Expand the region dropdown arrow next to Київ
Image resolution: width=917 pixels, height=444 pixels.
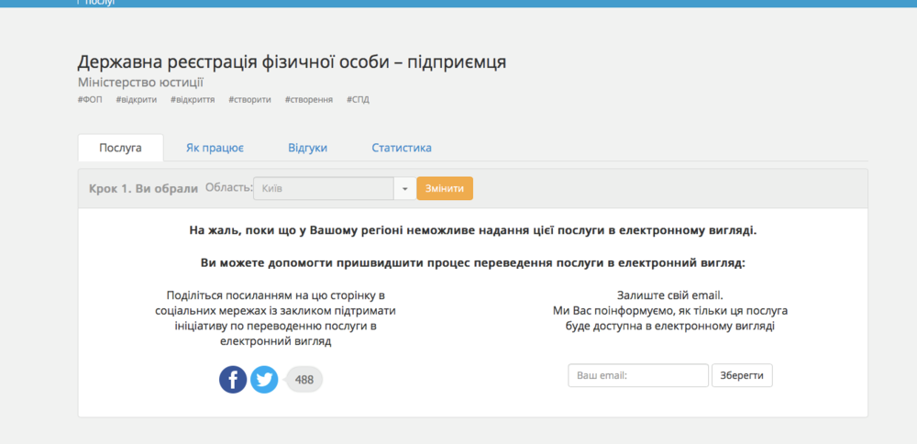(404, 189)
